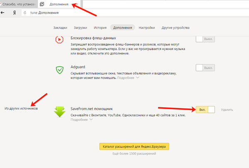Open the Настройки tab
Screen dimensions: 249x168
(147, 28)
